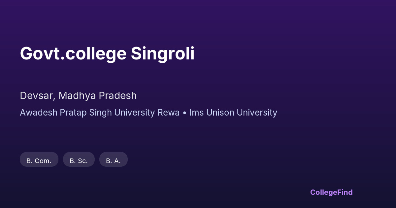Image resolution: width=396 pixels, height=208 pixels.
Task: Open Ims Unison University affiliation
Action: coord(233,113)
